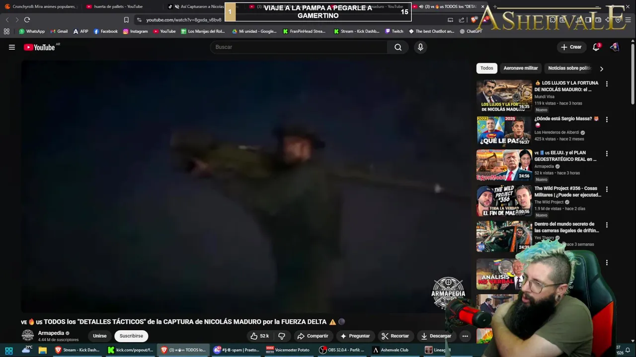Focus the Buscar search field

tap(299, 47)
